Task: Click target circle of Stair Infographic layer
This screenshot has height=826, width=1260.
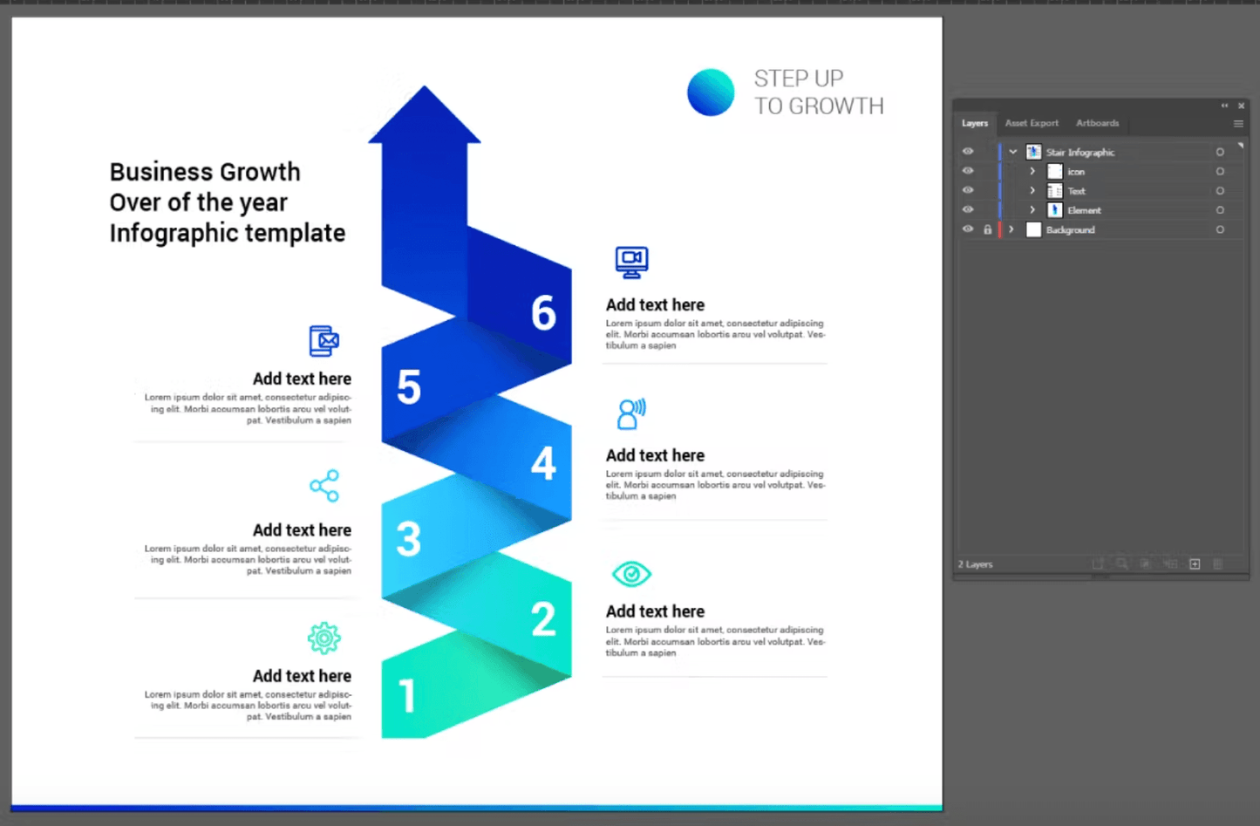Action: [x=1220, y=152]
